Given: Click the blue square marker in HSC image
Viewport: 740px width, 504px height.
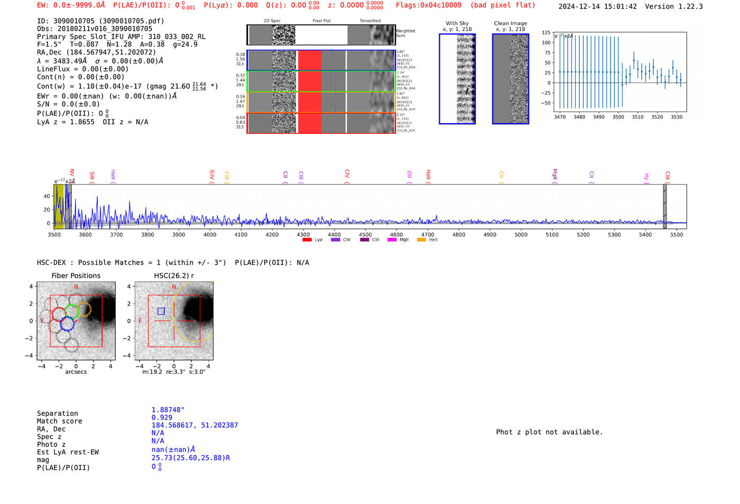Looking at the screenshot, I should click(x=161, y=311).
